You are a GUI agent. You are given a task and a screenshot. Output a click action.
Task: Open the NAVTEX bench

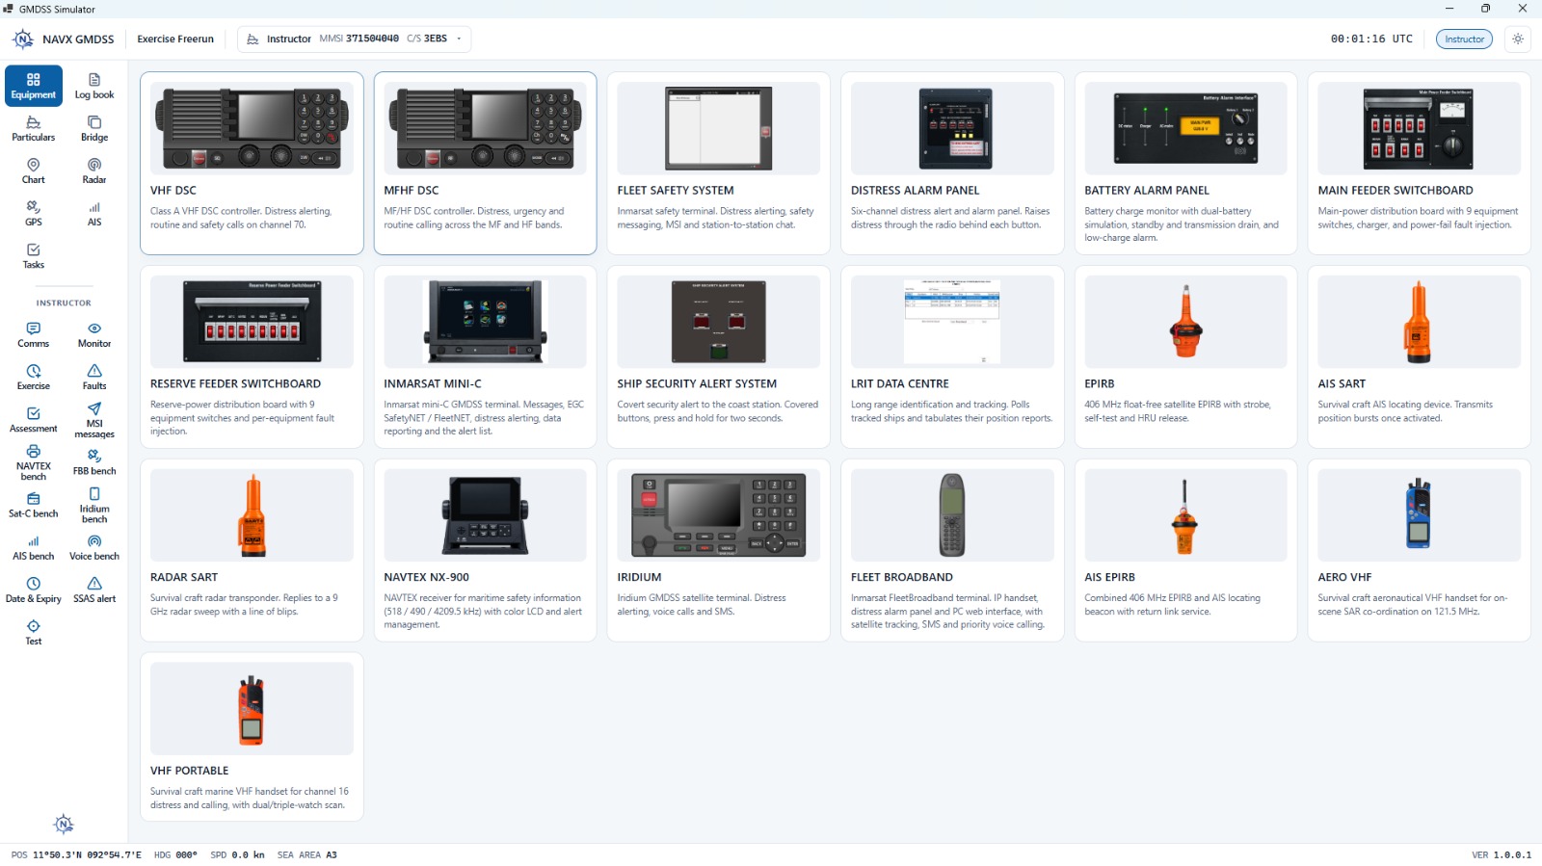click(34, 461)
